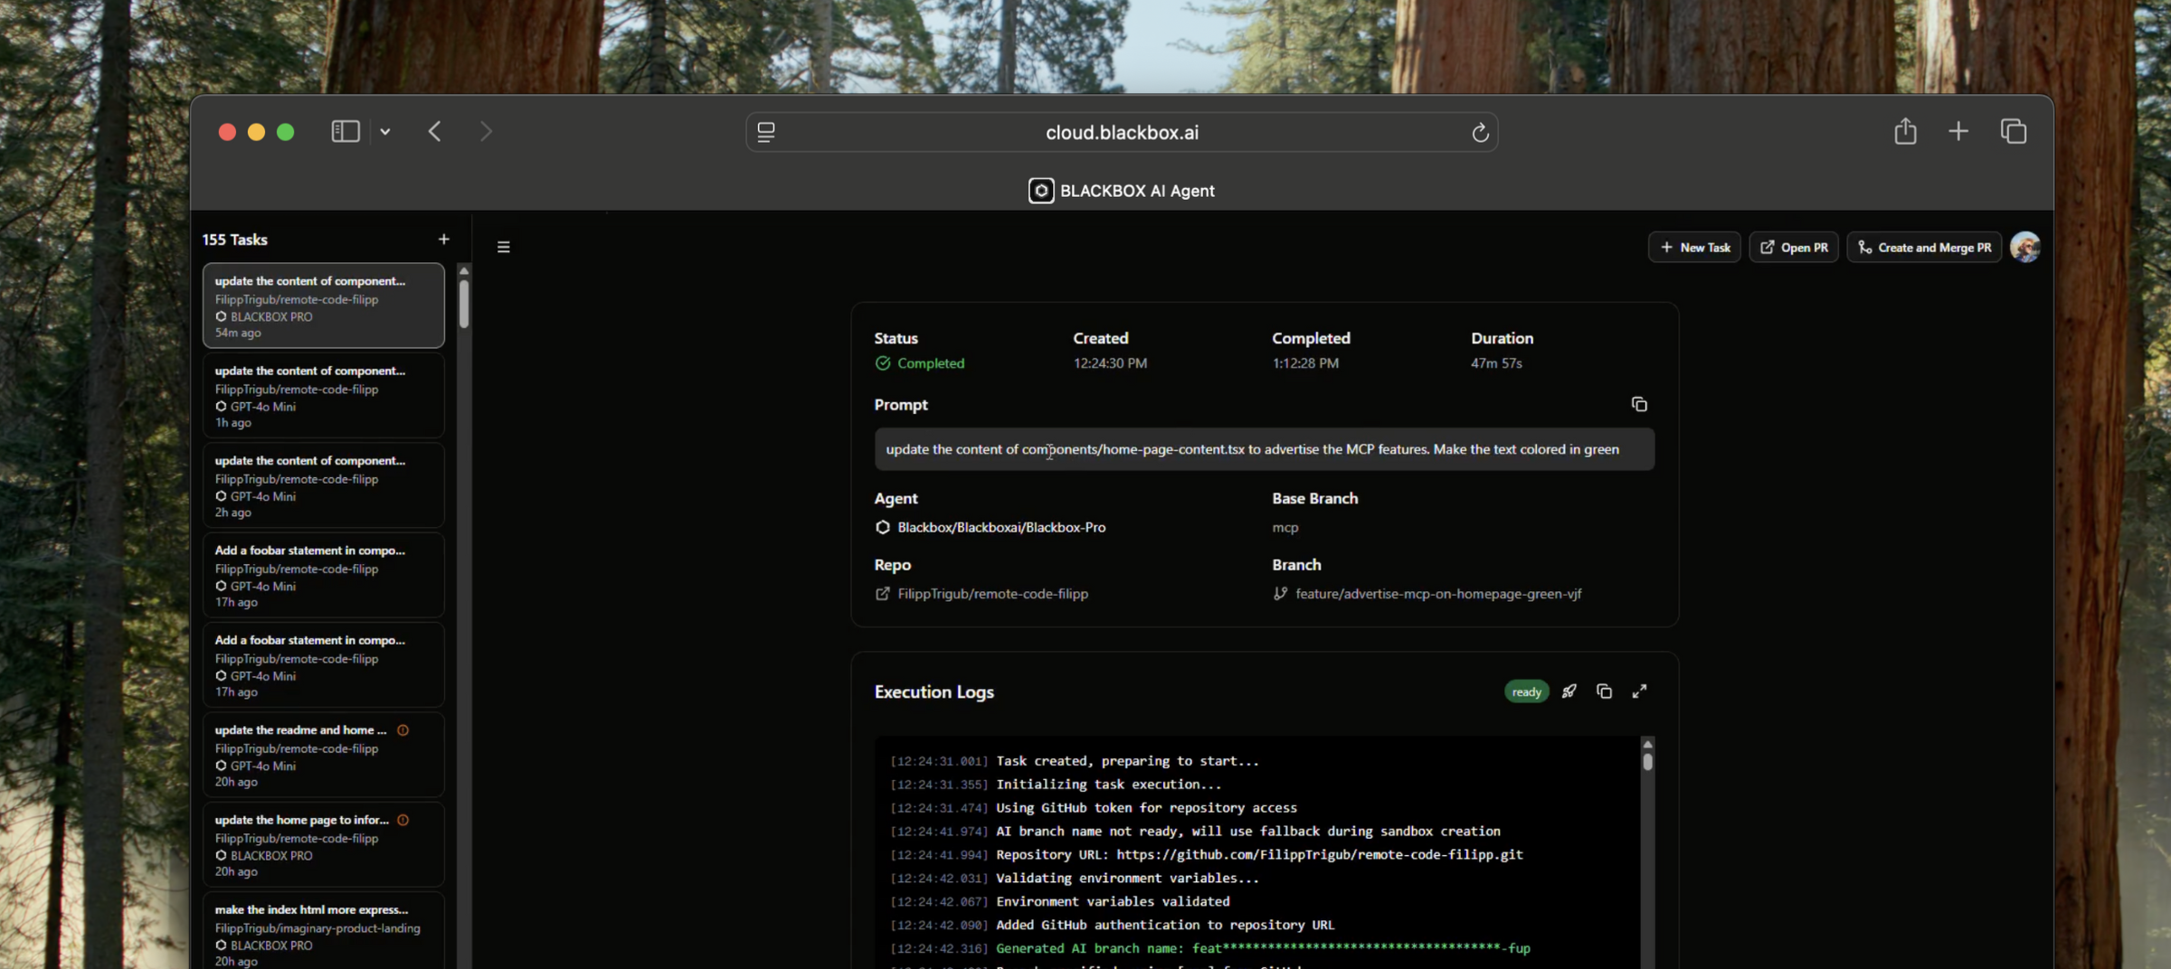Image resolution: width=2171 pixels, height=969 pixels.
Task: Click the Safari share icon
Action: click(x=1905, y=132)
